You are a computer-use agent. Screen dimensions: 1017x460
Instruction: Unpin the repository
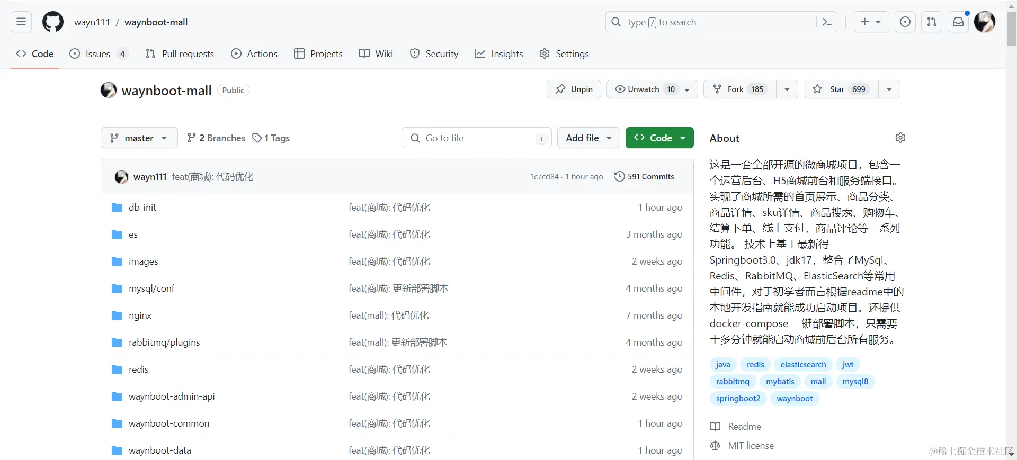(x=574, y=89)
